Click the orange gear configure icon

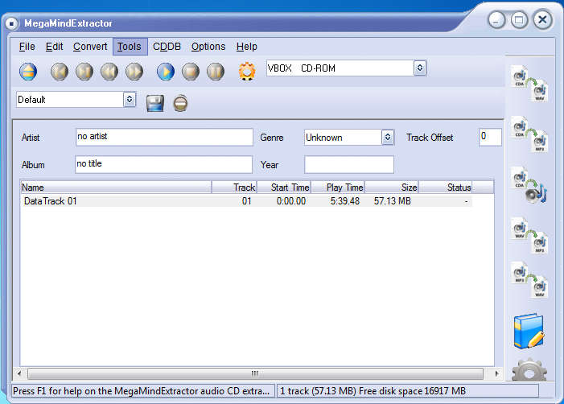click(x=247, y=72)
